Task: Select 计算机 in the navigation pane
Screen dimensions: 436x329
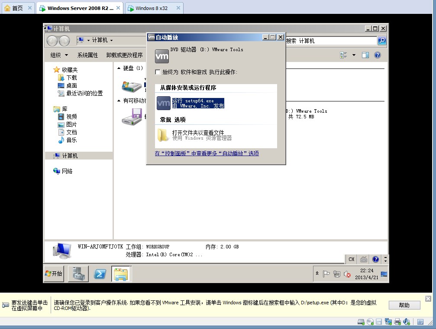Action: coord(79,156)
